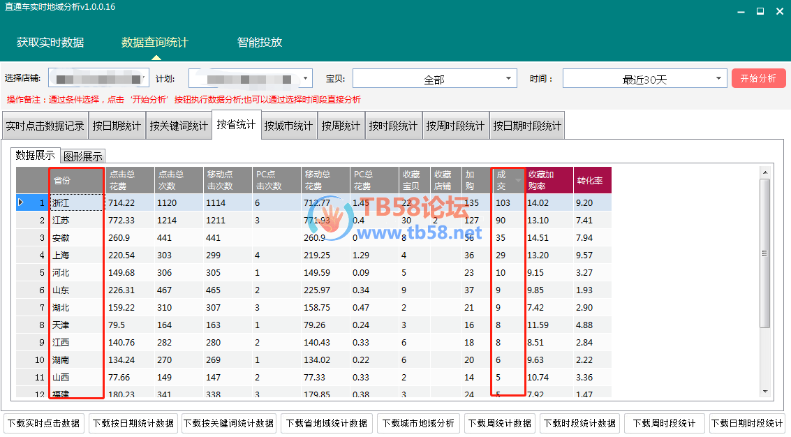Switch to the 按城市统计 tab
791x437 pixels.
click(288, 126)
